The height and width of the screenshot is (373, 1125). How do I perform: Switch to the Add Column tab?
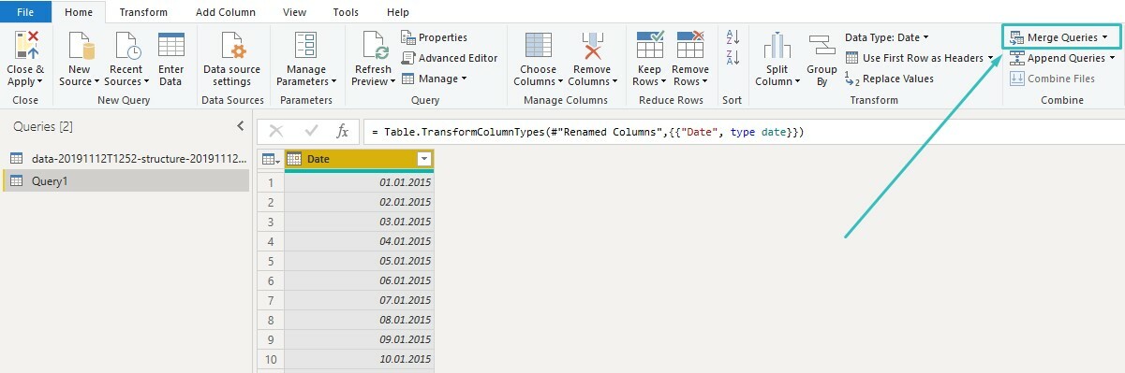coord(226,12)
